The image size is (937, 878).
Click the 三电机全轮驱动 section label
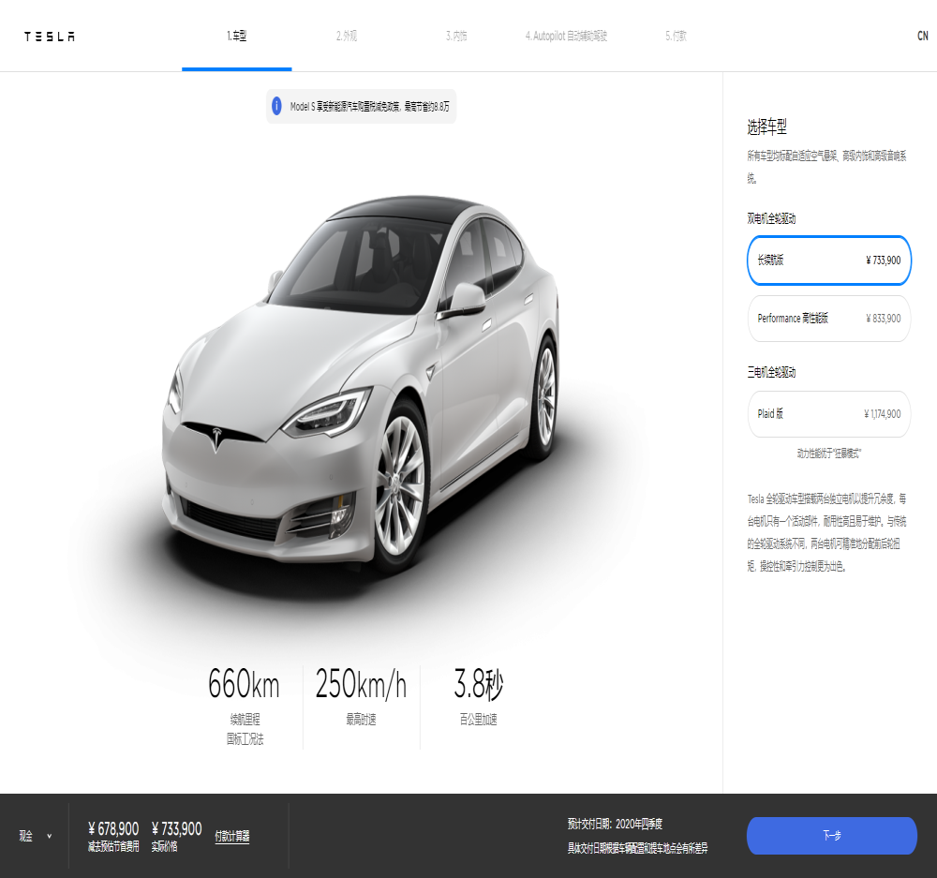(771, 372)
